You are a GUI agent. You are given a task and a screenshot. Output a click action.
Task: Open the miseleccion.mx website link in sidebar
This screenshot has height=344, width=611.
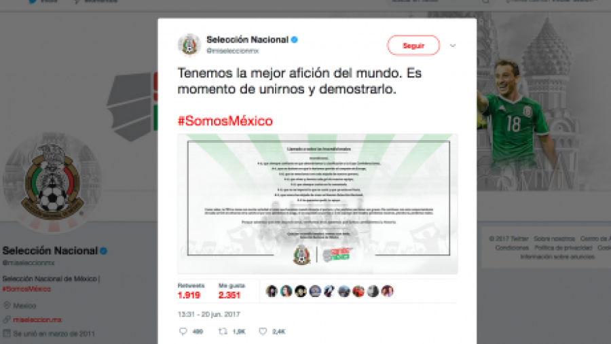[37, 320]
